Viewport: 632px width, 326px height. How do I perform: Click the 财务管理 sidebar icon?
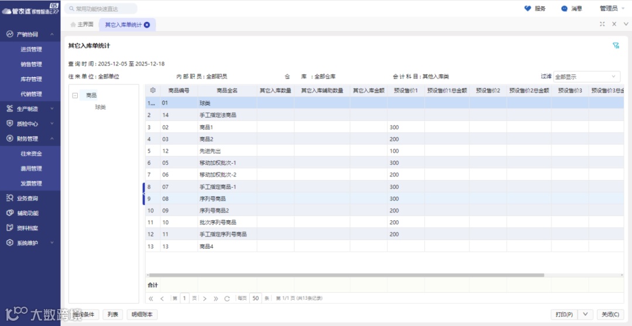point(10,138)
